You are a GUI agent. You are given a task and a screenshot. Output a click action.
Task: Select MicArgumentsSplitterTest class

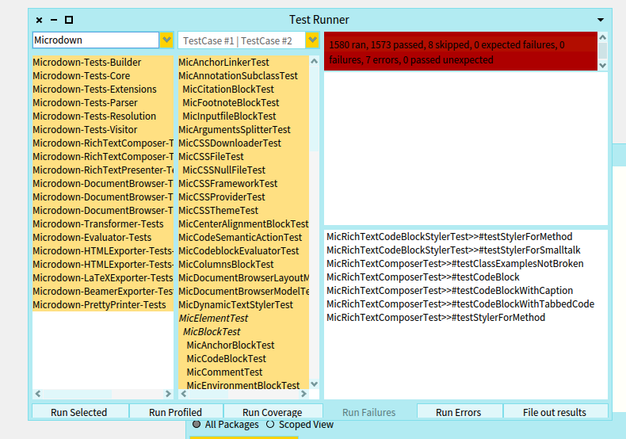point(243,130)
